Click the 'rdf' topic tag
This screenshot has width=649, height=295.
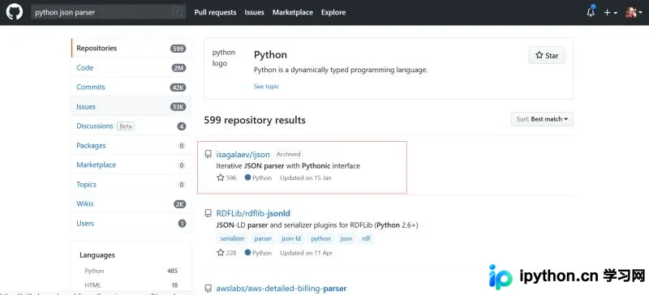point(366,239)
